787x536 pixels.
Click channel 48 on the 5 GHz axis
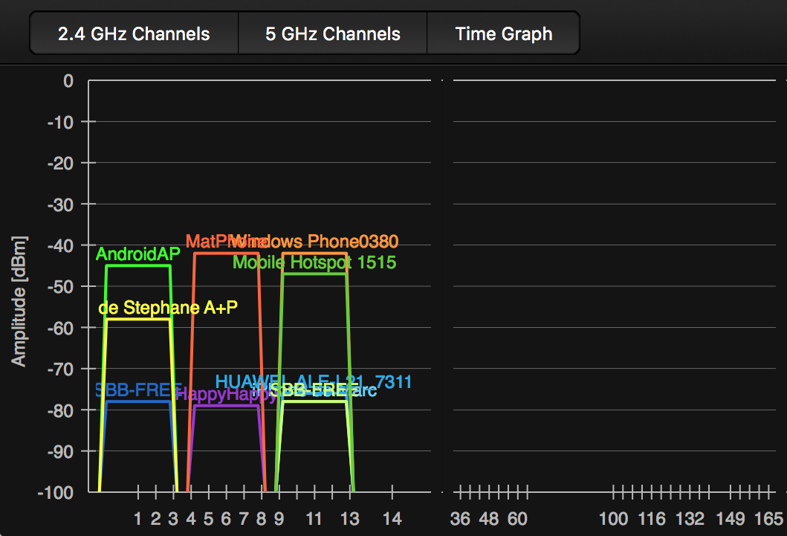(489, 519)
